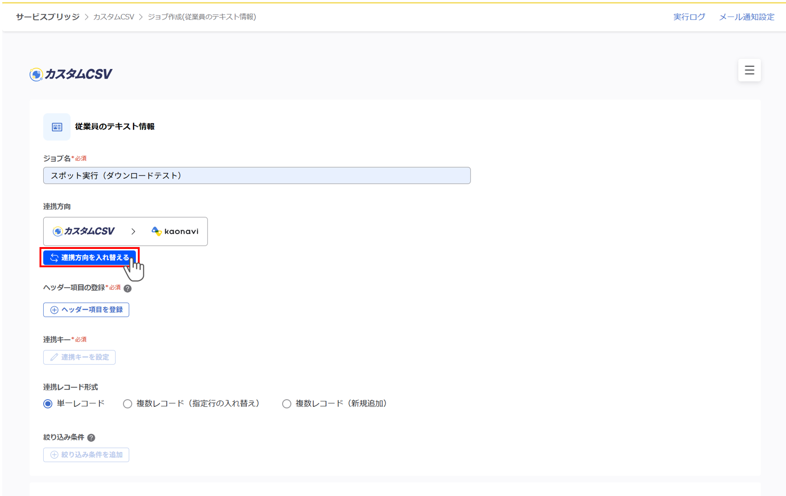
Task: Open 実行ログ from the top bar
Action: [x=689, y=17]
